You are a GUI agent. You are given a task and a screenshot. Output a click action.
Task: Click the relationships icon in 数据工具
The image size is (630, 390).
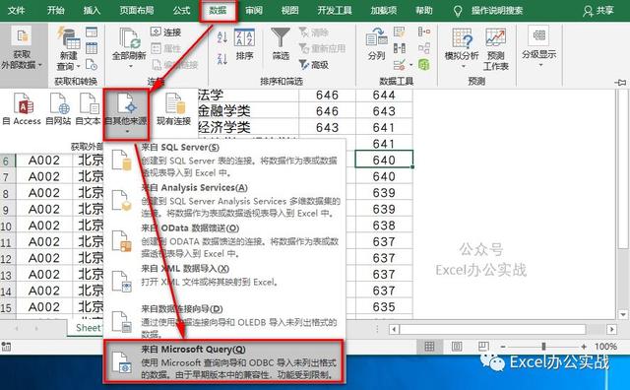pos(424,48)
